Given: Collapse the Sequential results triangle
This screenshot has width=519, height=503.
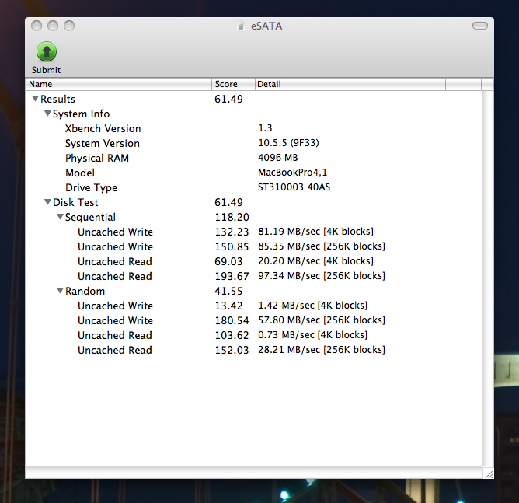Looking at the screenshot, I should (x=60, y=217).
